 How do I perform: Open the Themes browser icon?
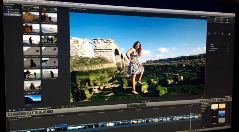224,99
